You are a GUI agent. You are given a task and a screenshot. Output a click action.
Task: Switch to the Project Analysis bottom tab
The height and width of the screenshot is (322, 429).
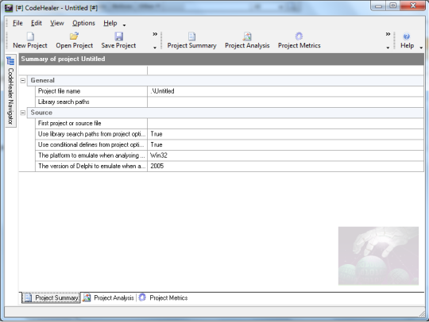[109, 297]
